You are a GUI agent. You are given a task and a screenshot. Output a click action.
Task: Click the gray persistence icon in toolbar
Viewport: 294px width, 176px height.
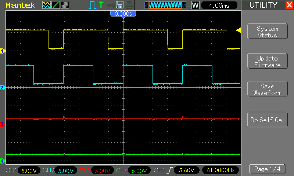(x=65, y=5)
